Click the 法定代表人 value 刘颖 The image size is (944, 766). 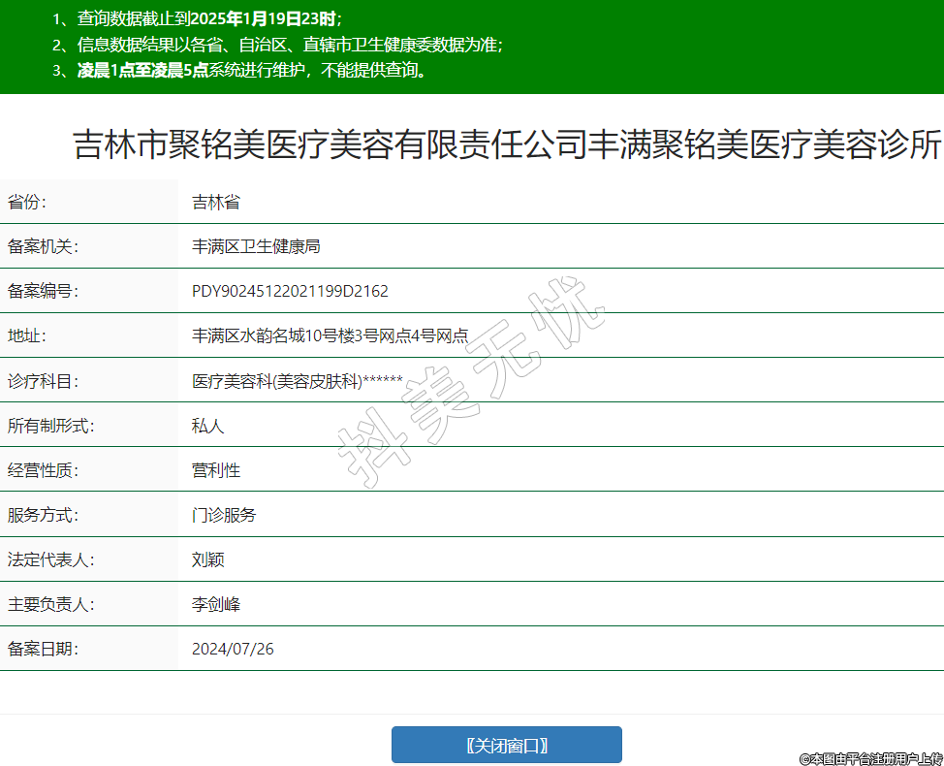pos(208,559)
